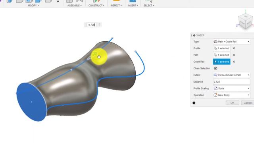
Task: Click the Distance field in the dialog
Action: click(x=231, y=82)
